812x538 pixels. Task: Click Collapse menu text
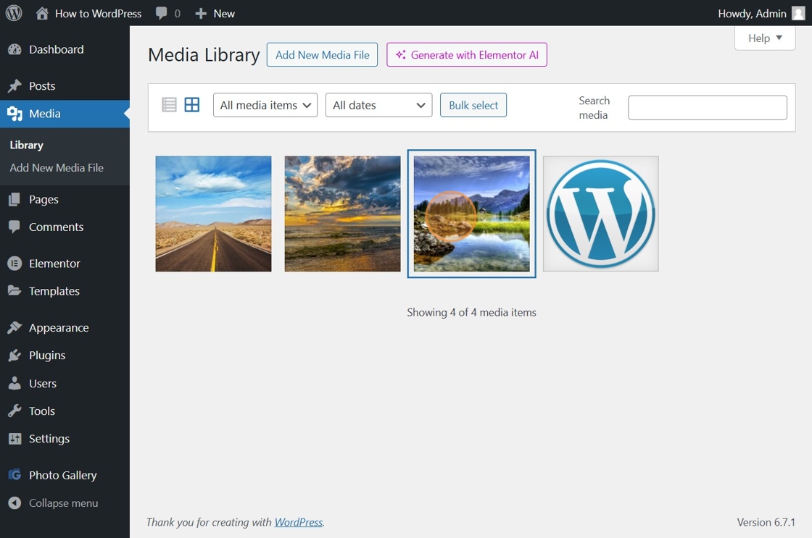tap(63, 503)
